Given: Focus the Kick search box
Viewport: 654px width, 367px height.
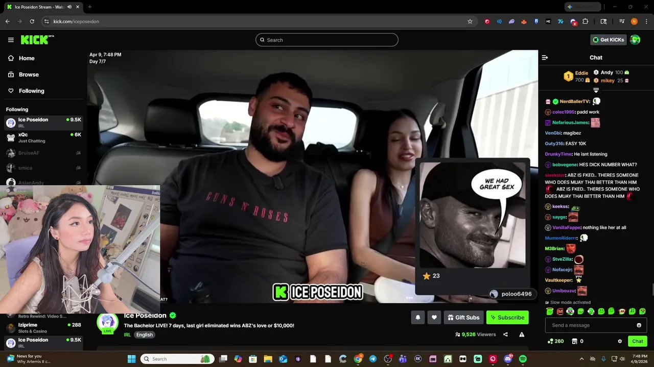Looking at the screenshot, I should coord(327,40).
